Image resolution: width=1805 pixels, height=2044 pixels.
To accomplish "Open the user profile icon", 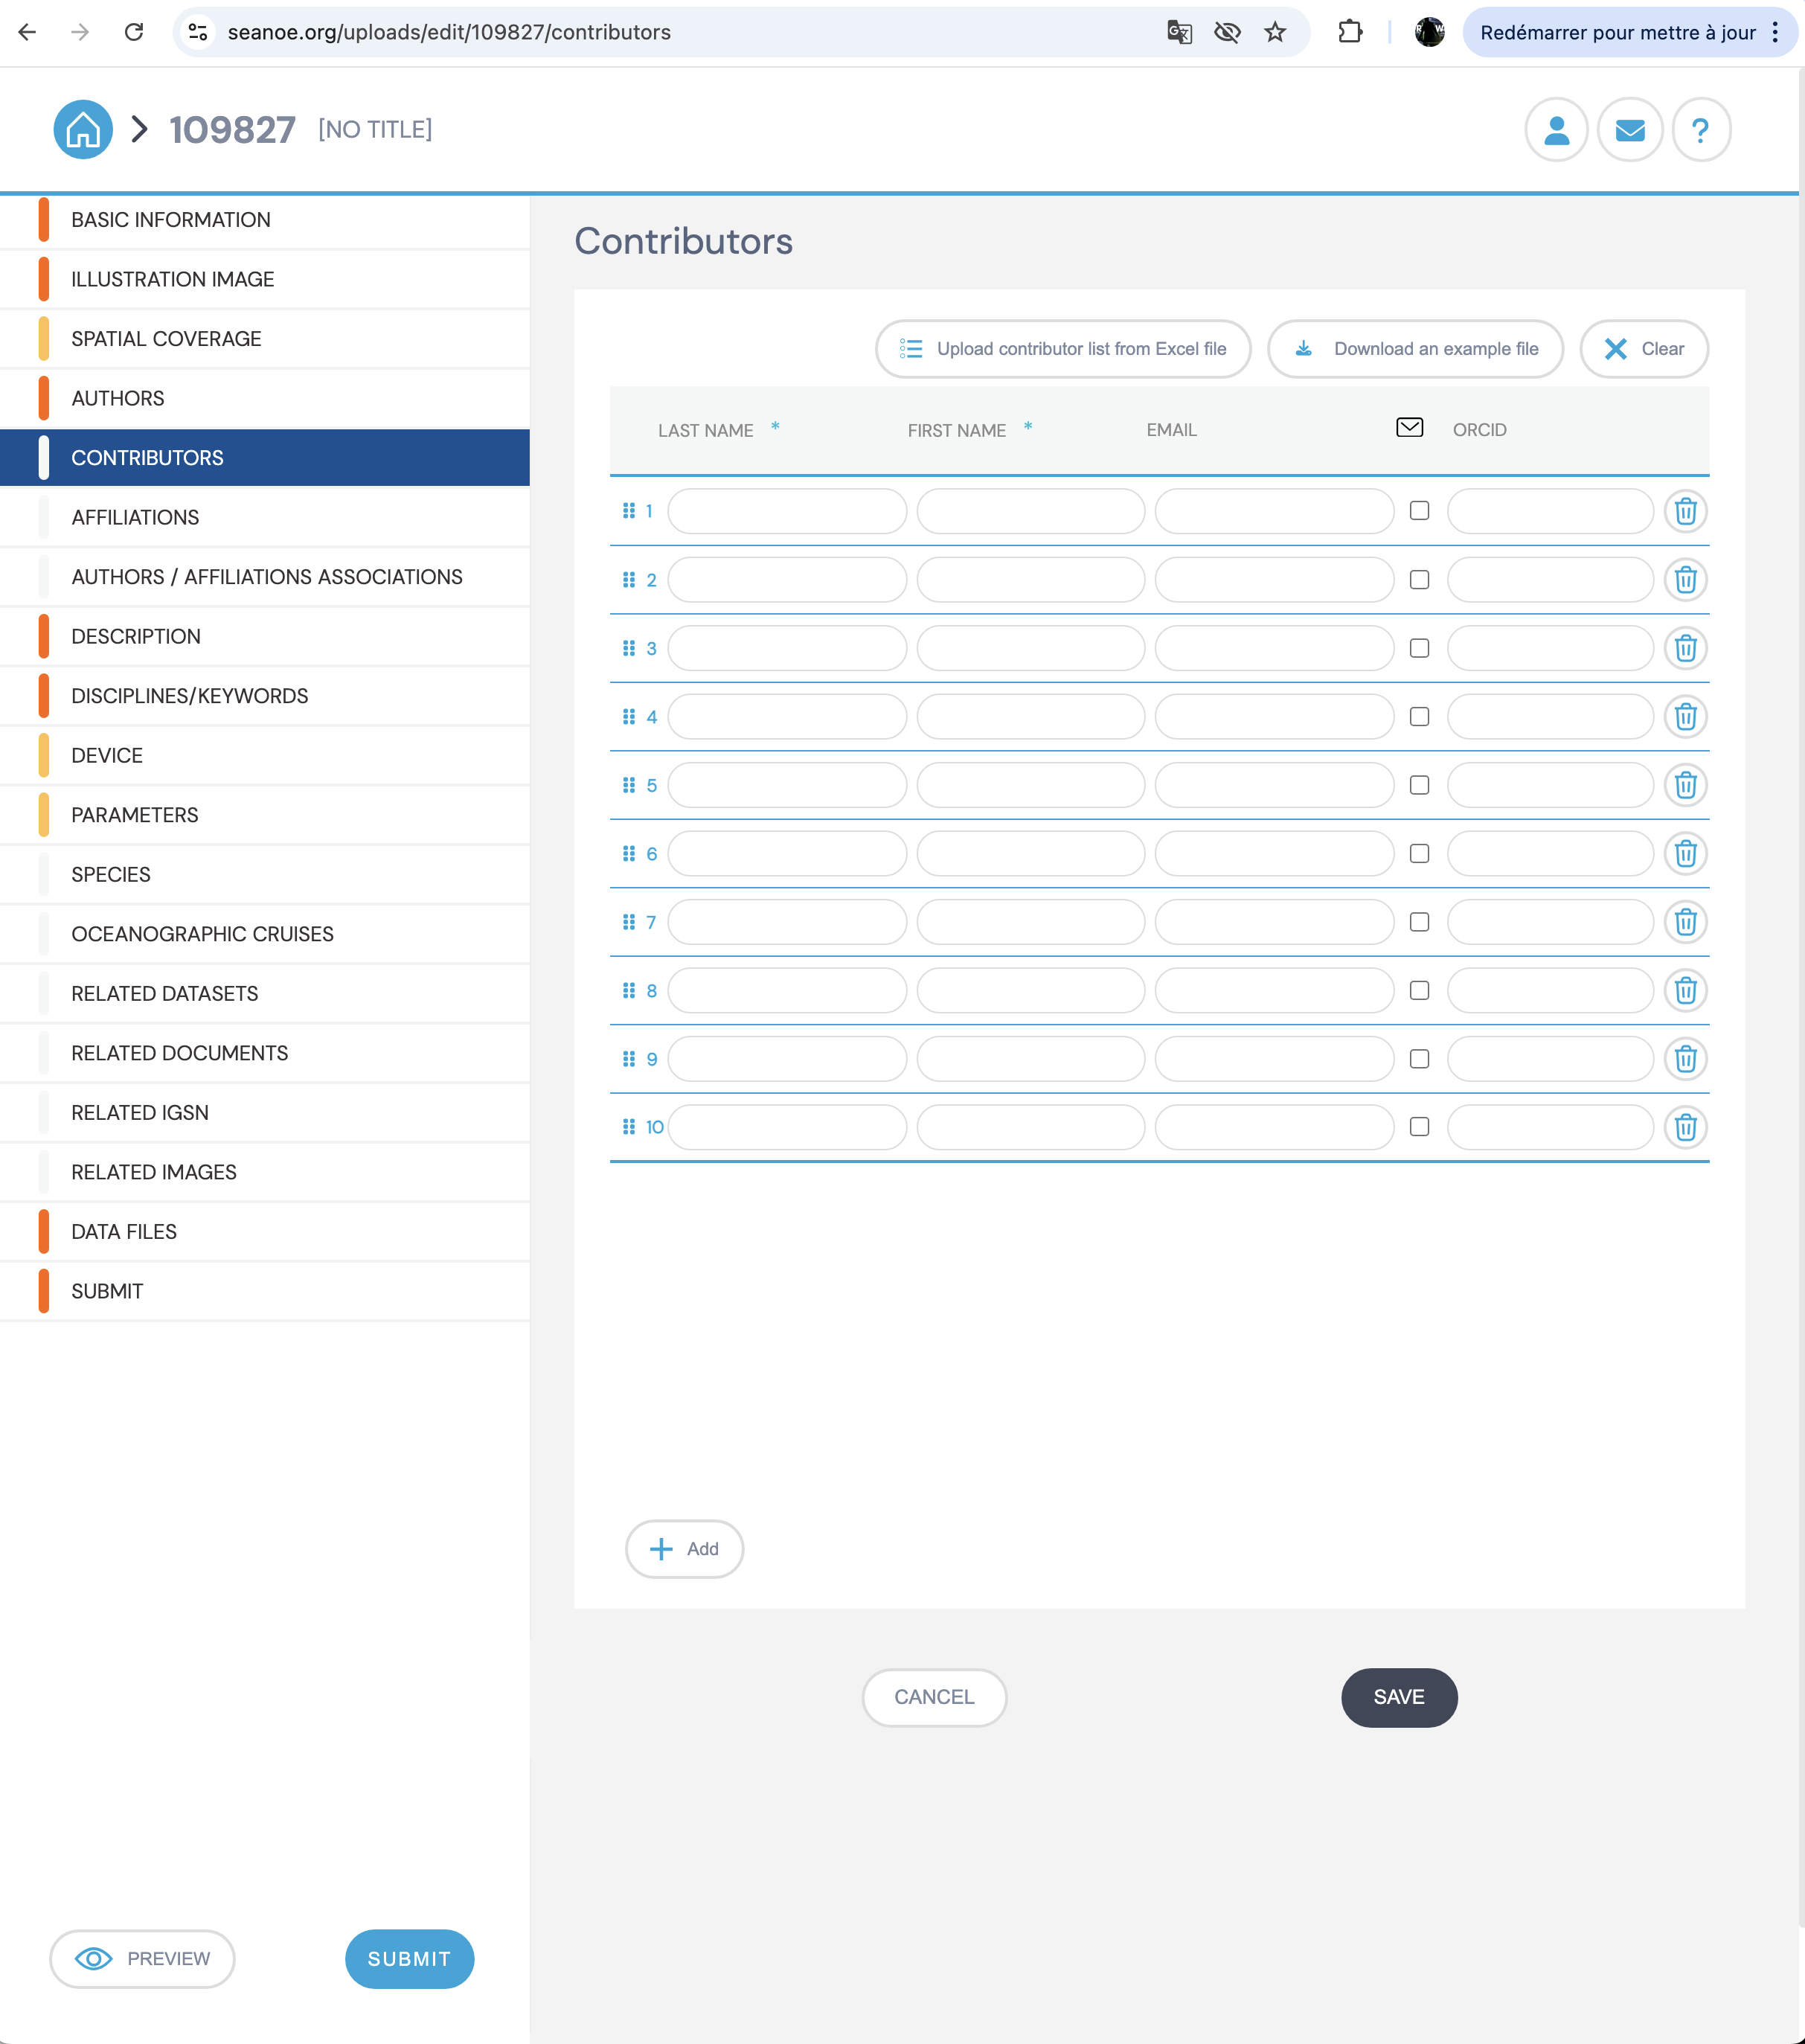I will [x=1556, y=129].
